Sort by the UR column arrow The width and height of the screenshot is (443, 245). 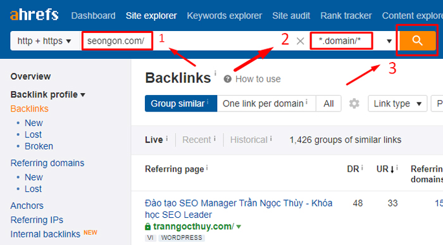392,169
